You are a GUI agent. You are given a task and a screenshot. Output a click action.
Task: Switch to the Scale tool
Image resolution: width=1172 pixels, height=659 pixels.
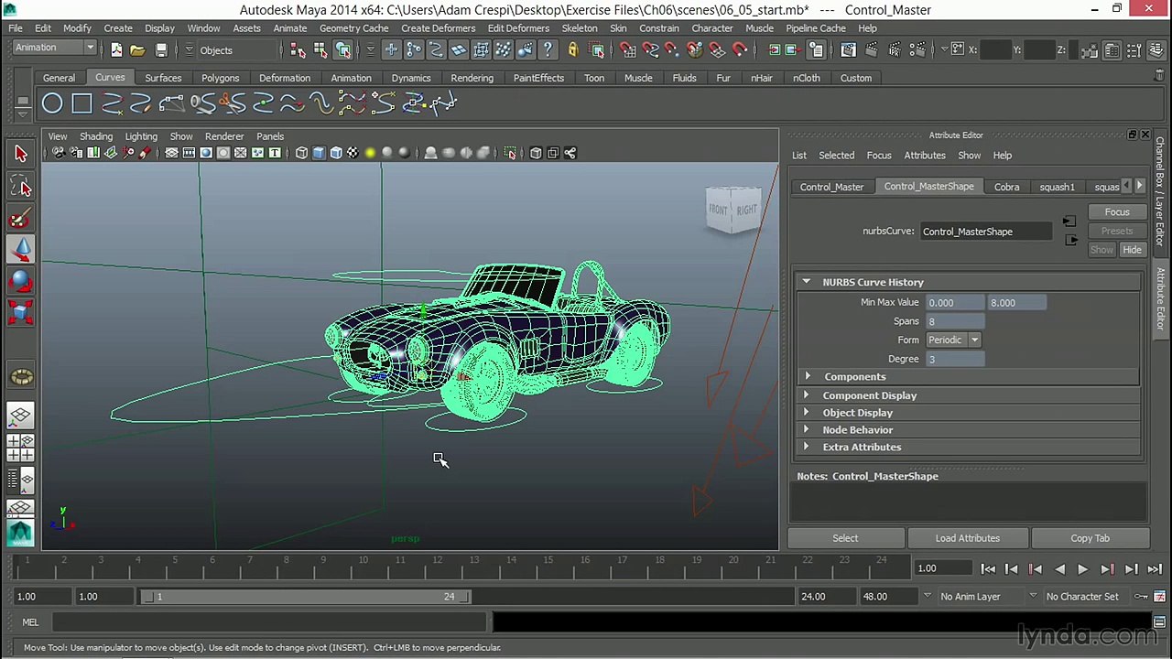point(21,313)
